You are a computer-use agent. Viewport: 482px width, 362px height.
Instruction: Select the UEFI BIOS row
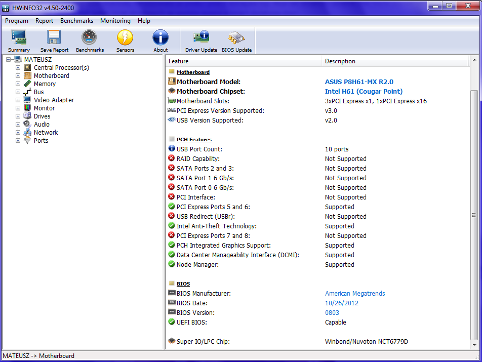click(x=318, y=322)
